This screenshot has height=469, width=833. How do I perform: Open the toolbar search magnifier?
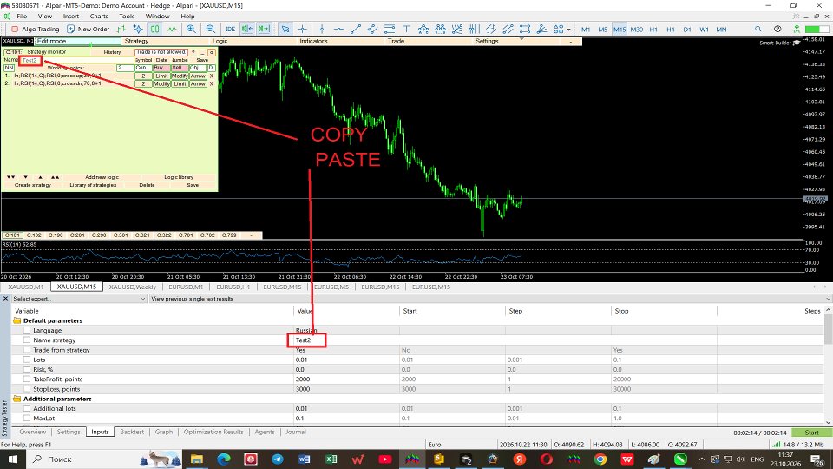coord(758,30)
